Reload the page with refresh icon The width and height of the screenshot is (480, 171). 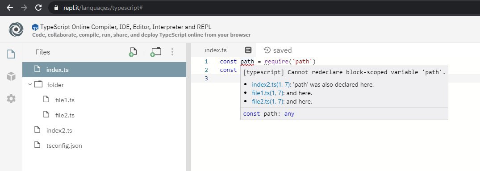(38, 8)
